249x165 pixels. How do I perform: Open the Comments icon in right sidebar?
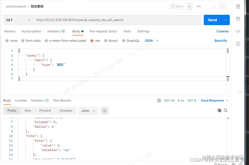(238, 19)
